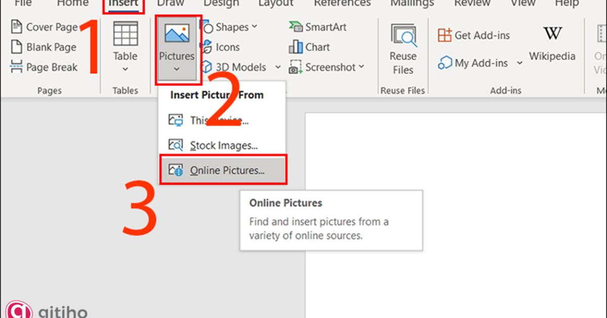Expand the My Add-ins dropdown

point(519,63)
